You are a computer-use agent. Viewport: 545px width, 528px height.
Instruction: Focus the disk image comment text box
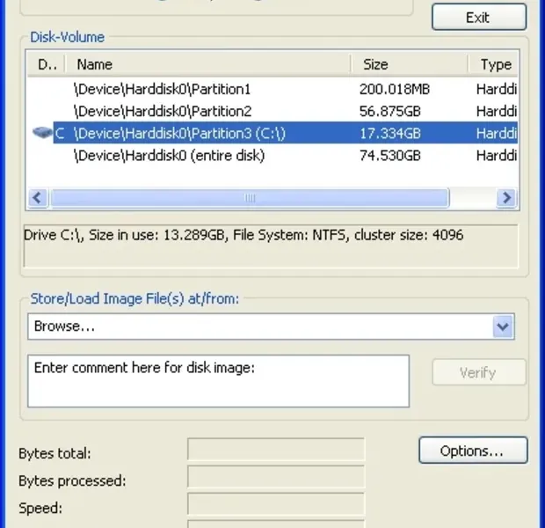(x=218, y=381)
